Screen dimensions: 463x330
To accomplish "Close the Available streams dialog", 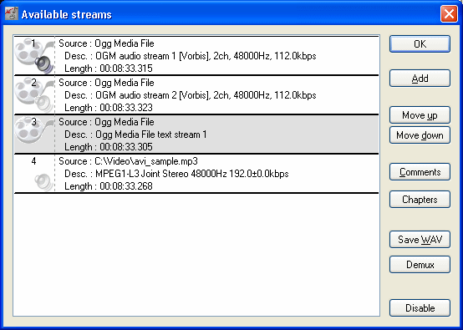I will (449, 13).
